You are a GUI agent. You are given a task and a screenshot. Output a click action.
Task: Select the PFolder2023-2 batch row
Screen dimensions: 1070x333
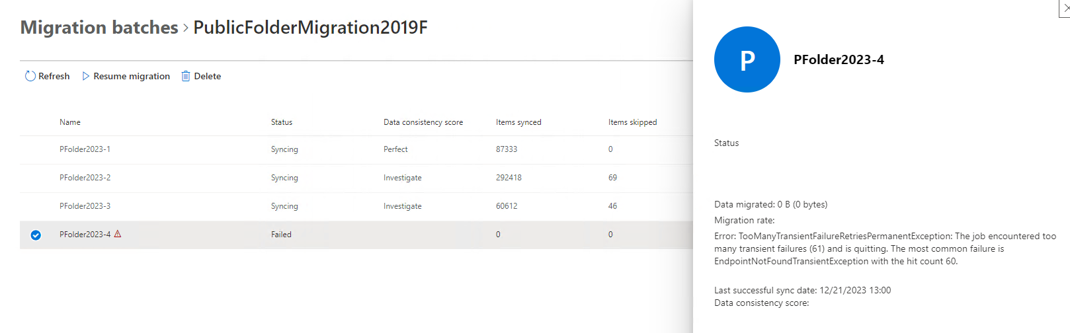click(x=85, y=178)
